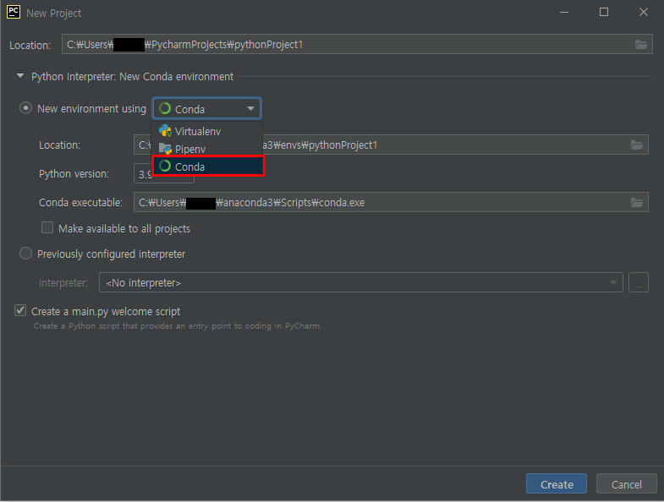Click the Conda executable path field
Viewport: 664px width, 502px height.
click(x=391, y=202)
